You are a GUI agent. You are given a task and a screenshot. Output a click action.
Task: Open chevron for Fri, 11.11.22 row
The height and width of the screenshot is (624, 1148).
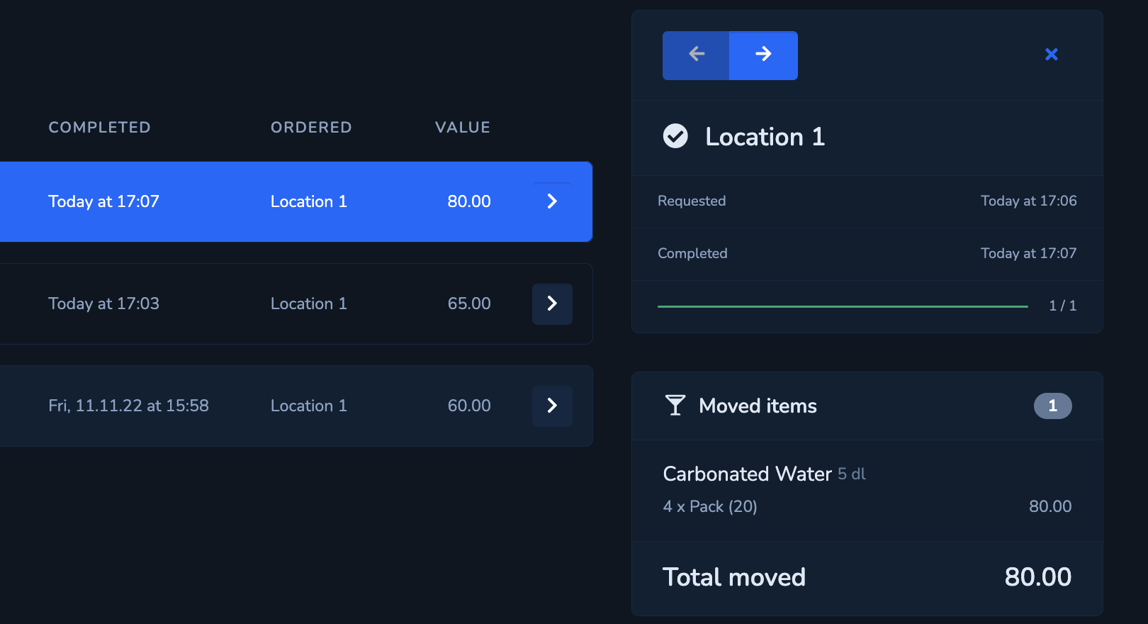(x=552, y=406)
